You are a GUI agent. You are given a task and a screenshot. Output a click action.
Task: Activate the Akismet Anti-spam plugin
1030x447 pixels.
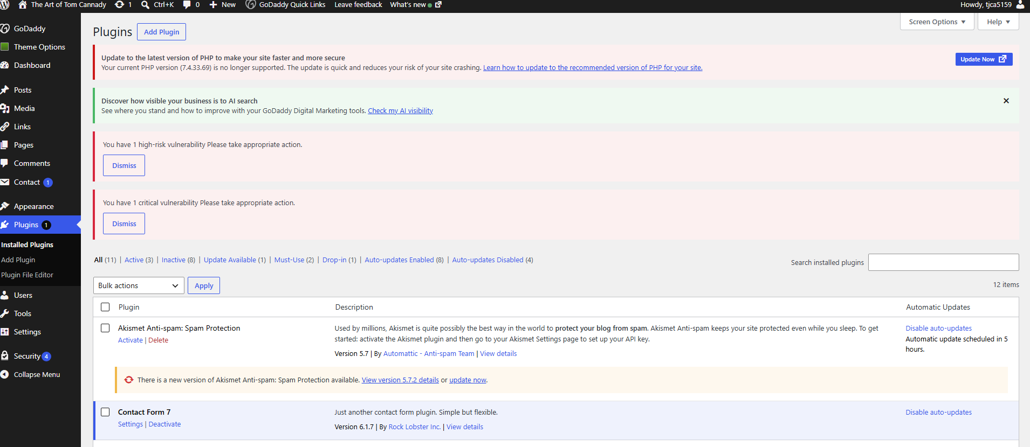pos(131,340)
